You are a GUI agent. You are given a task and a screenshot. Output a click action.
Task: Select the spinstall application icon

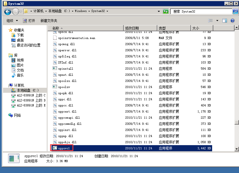pos(55,69)
